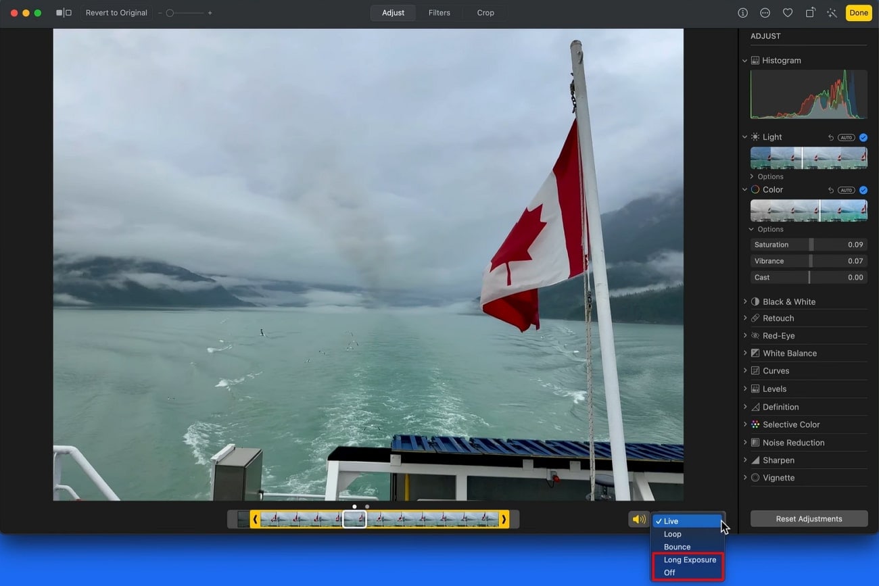Click the Vibrance slider
This screenshot has height=586, width=879.
(x=809, y=261)
